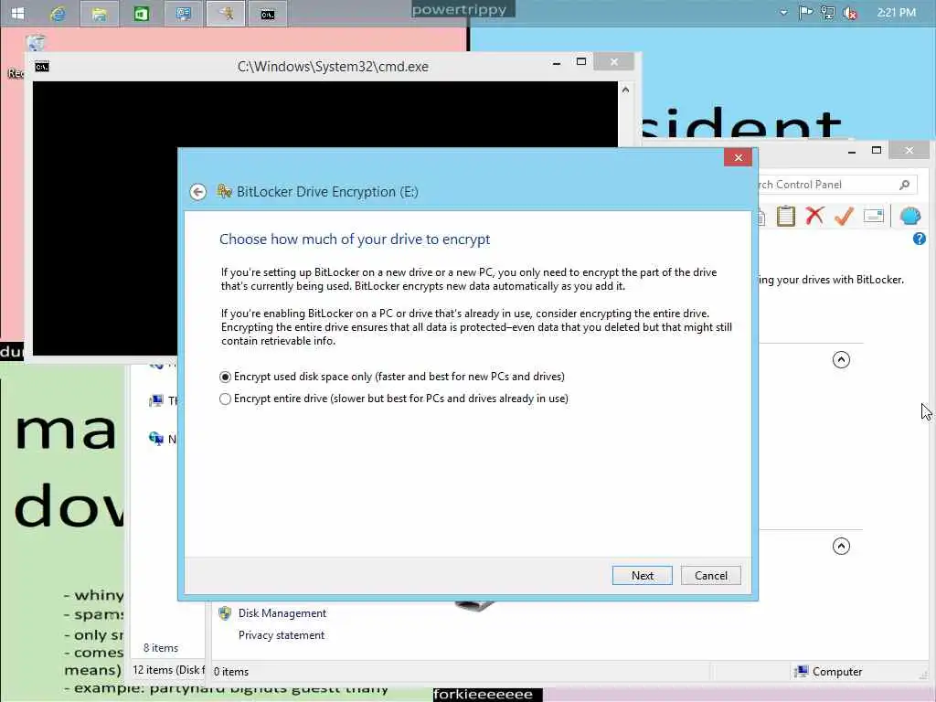The height and width of the screenshot is (702, 936).
Task: Click the blue shell toolbar icon
Action: 910,216
